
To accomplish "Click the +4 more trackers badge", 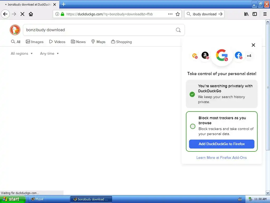I will (249, 56).
